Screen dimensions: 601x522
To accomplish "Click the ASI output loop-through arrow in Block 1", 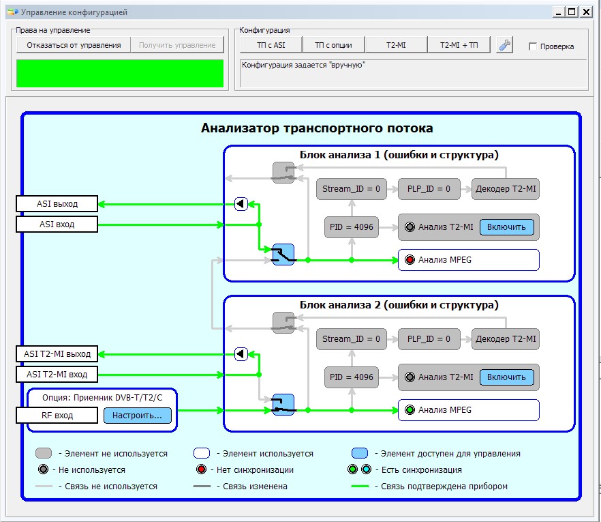I will (x=241, y=204).
